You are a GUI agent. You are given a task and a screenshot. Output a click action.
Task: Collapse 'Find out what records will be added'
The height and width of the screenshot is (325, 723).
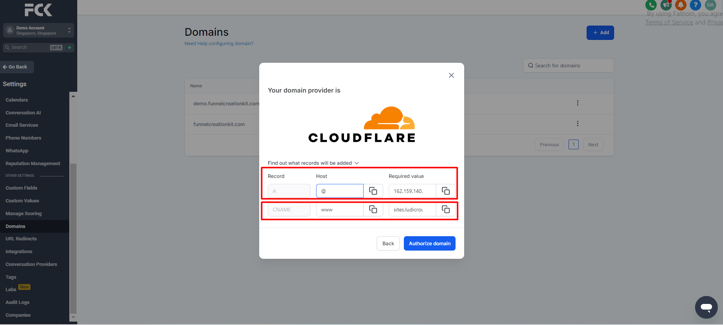(x=313, y=163)
